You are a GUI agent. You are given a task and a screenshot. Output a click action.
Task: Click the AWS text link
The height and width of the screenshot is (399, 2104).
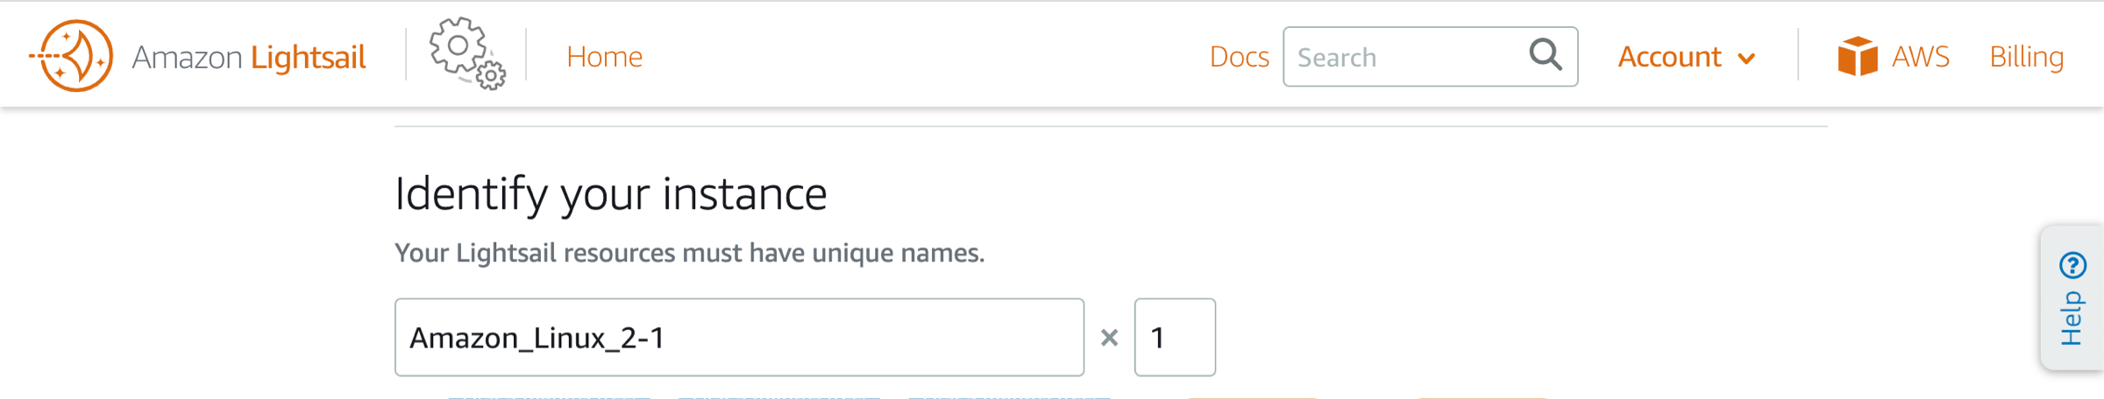point(1920,57)
